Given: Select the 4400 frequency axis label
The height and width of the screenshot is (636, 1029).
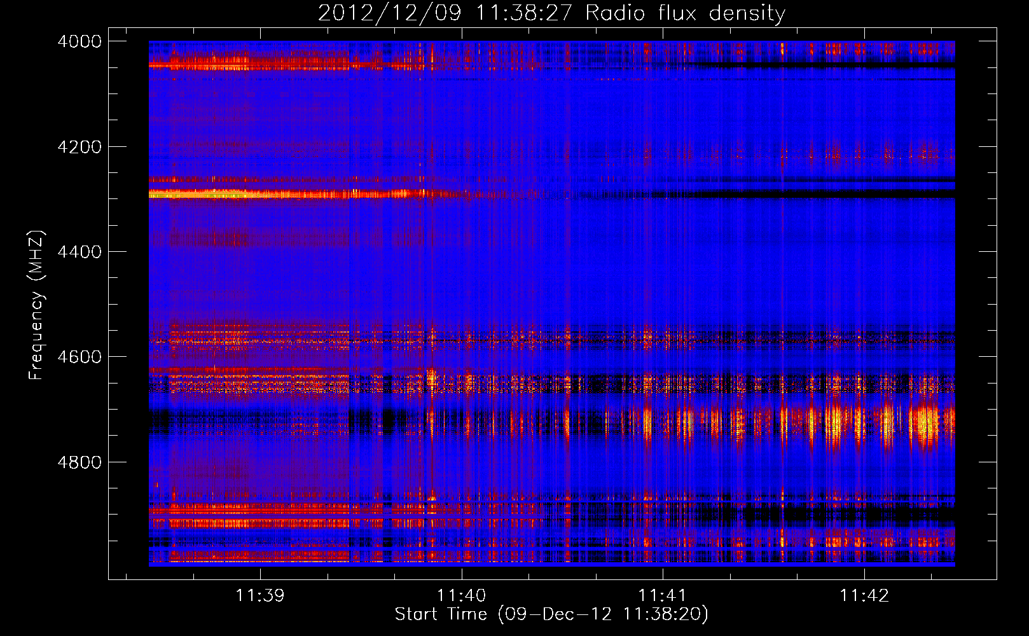Looking at the screenshot, I should coord(79,252).
